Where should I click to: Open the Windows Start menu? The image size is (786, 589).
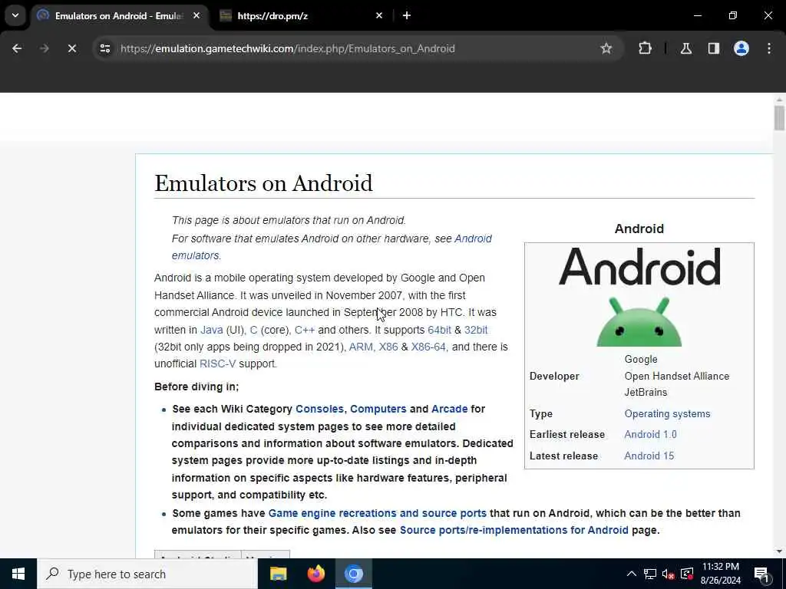[x=18, y=574]
